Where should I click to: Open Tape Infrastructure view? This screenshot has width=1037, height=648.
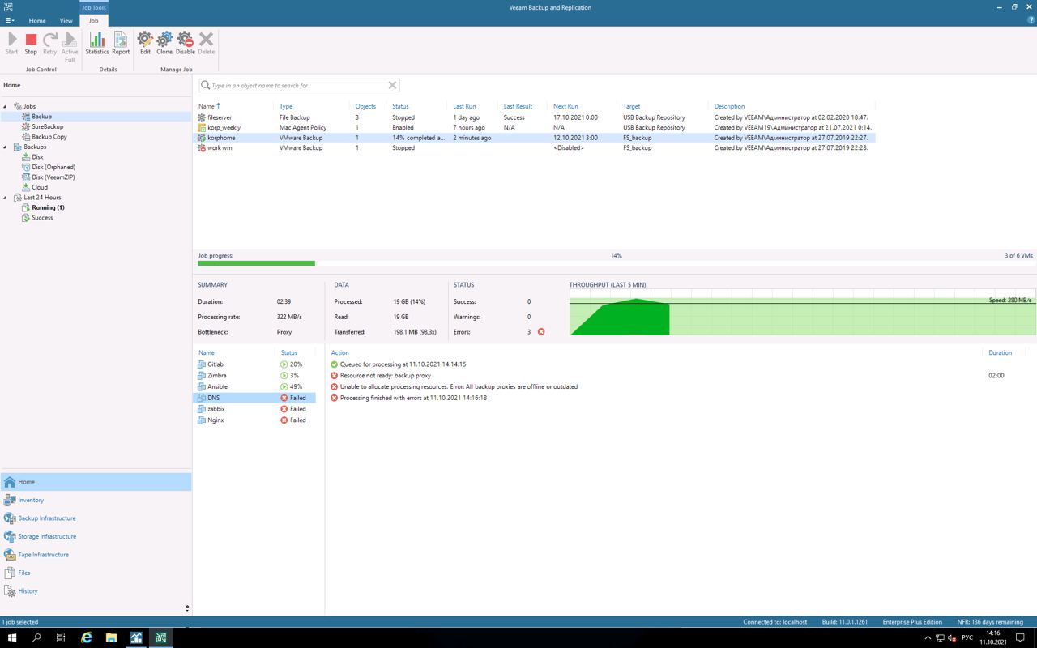pyautogui.click(x=96, y=555)
